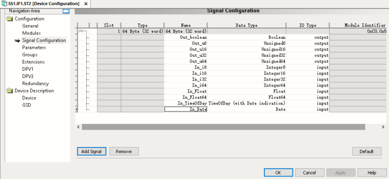The height and width of the screenshot is (179, 389).
Task: Click the Boolean data type cell
Action: [247, 38]
